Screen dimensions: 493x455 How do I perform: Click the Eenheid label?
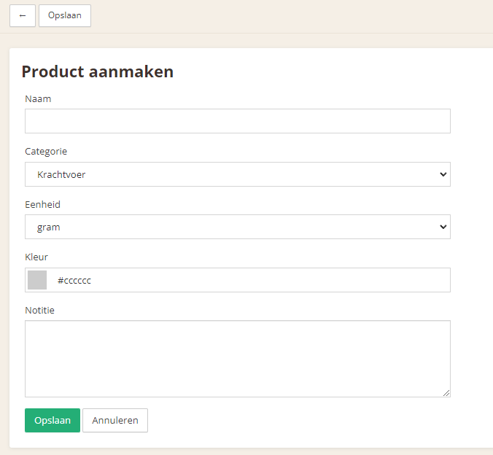pos(43,204)
